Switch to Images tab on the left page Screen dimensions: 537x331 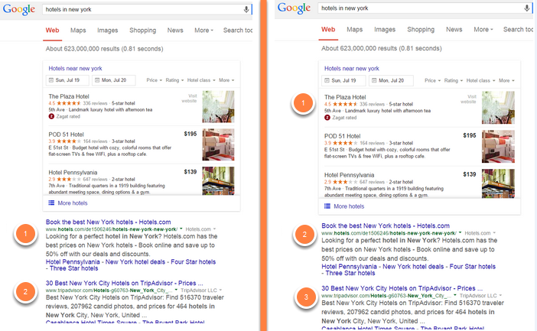coord(108,30)
